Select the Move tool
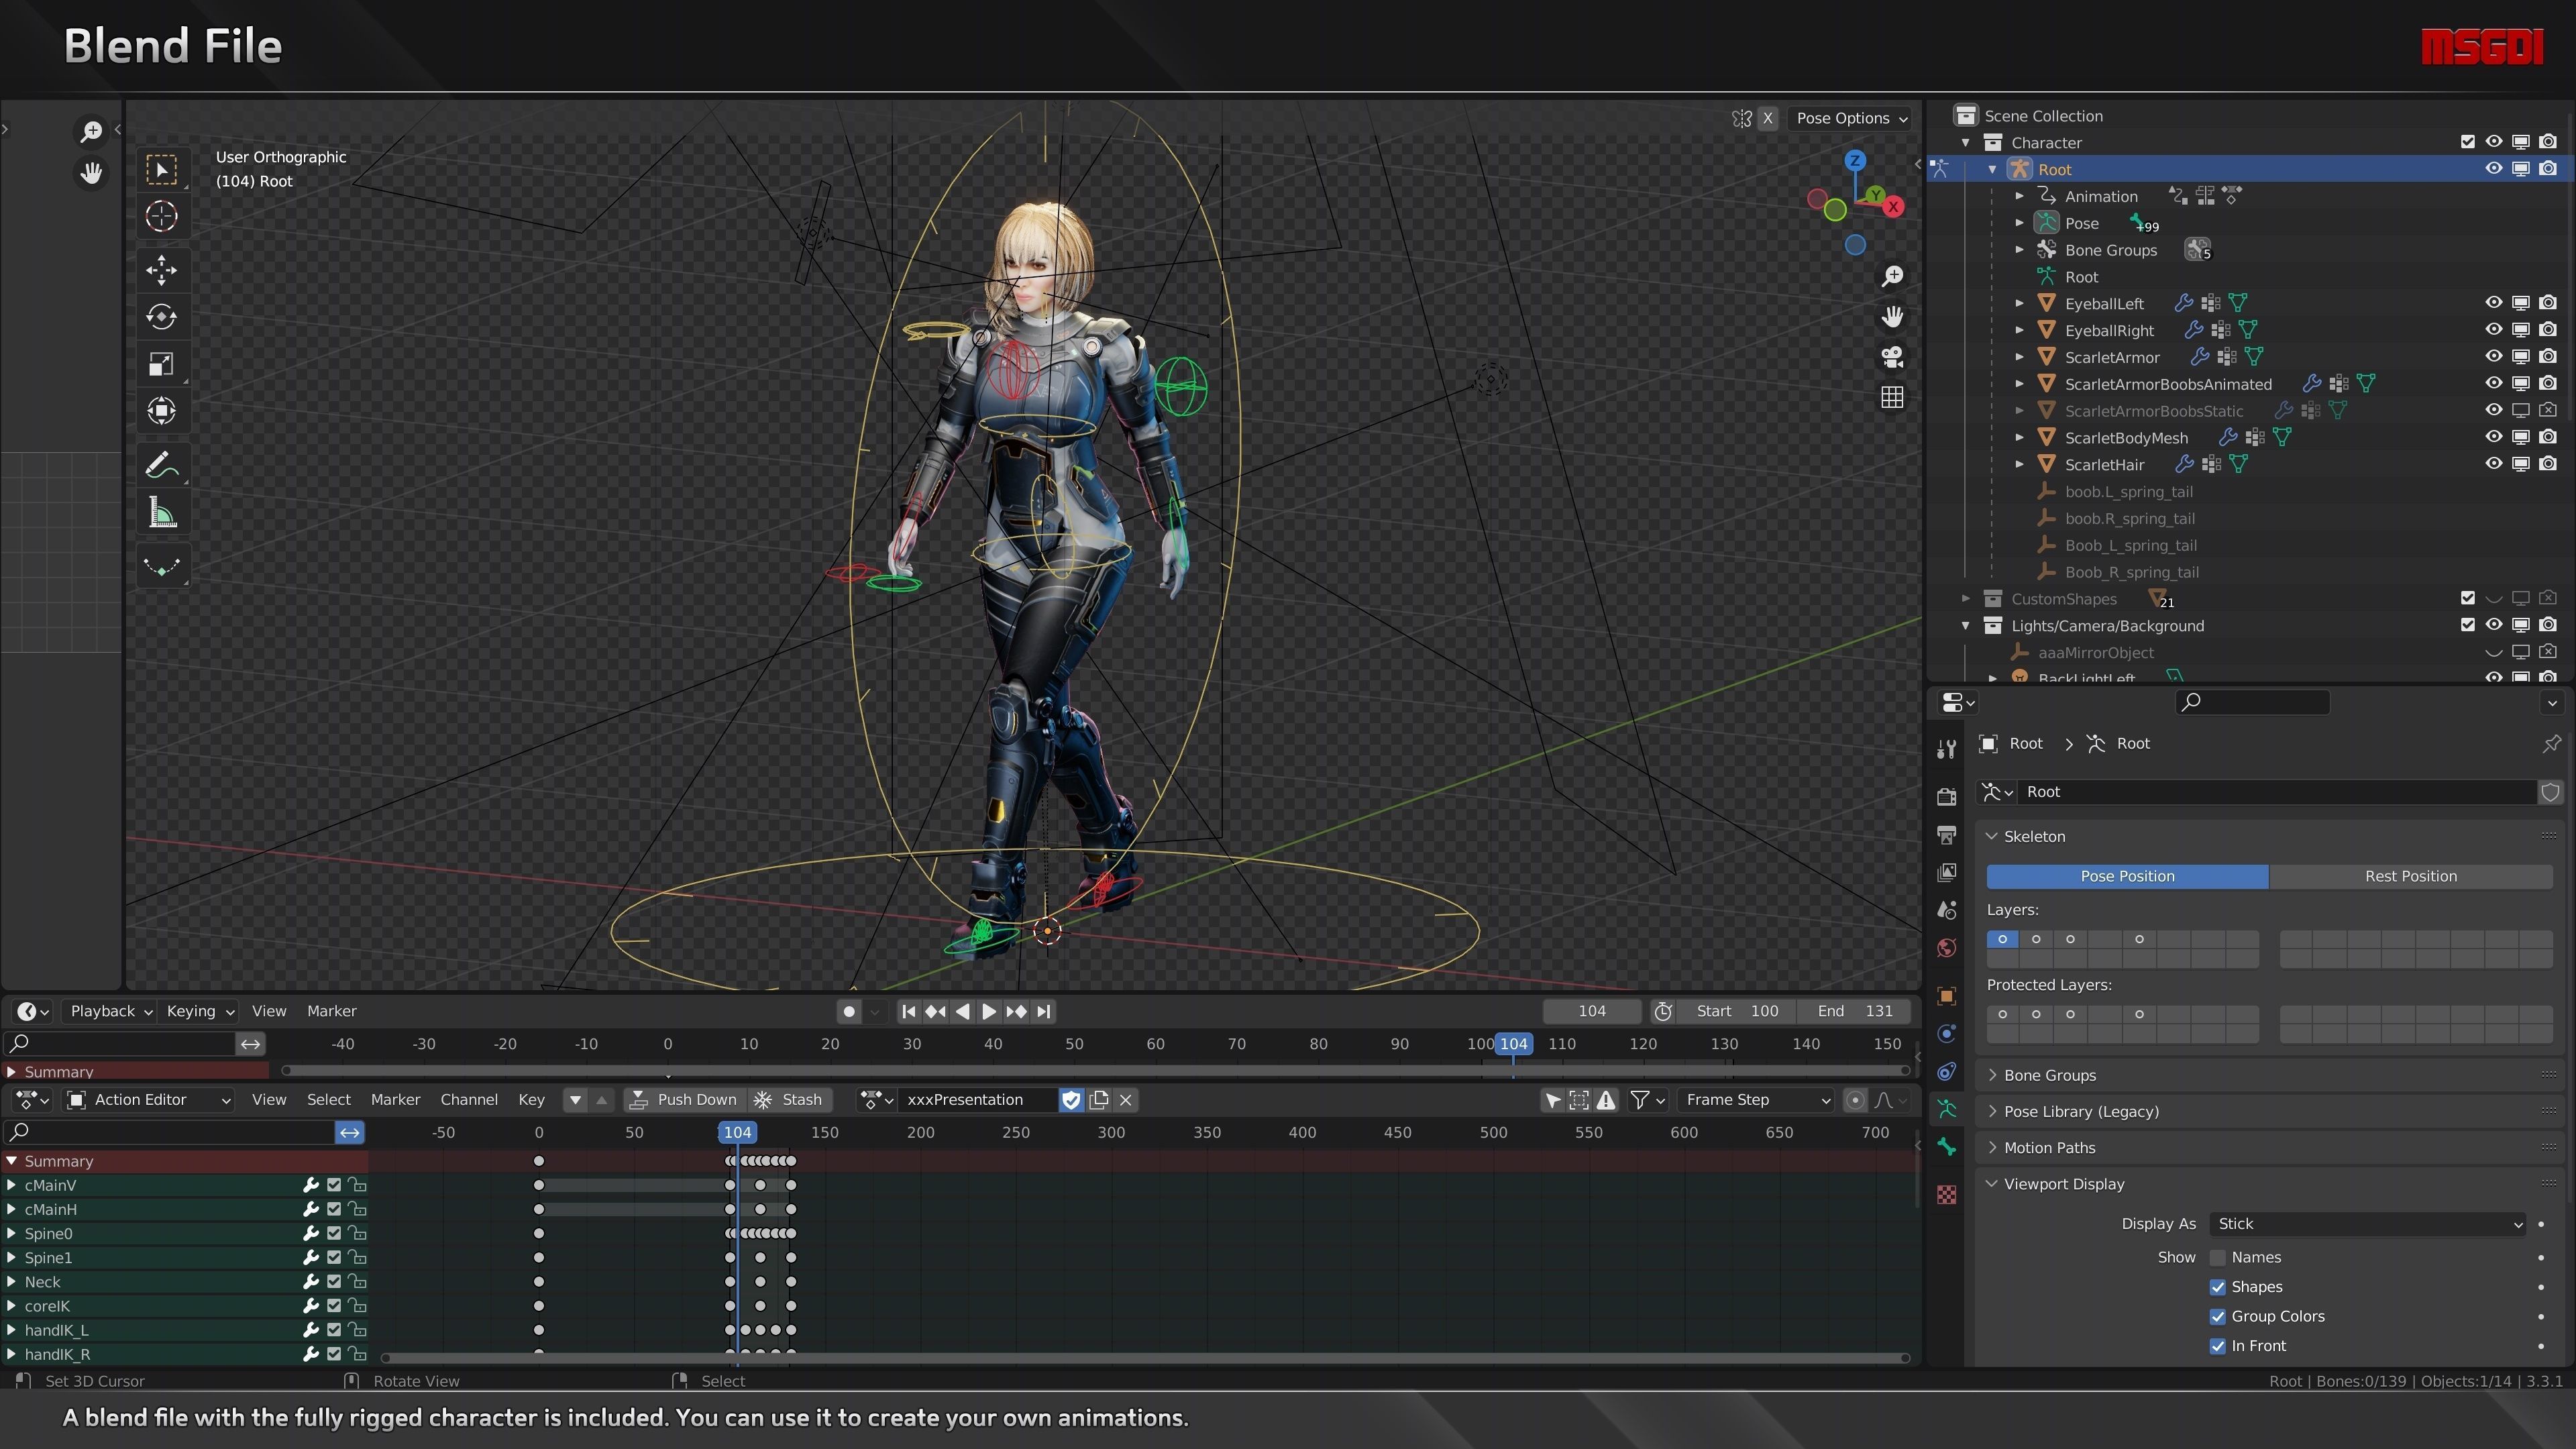The width and height of the screenshot is (2576, 1449). coord(162,270)
